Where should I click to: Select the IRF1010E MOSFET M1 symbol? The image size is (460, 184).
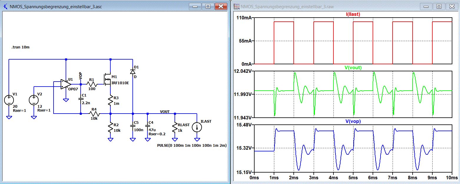click(x=107, y=80)
